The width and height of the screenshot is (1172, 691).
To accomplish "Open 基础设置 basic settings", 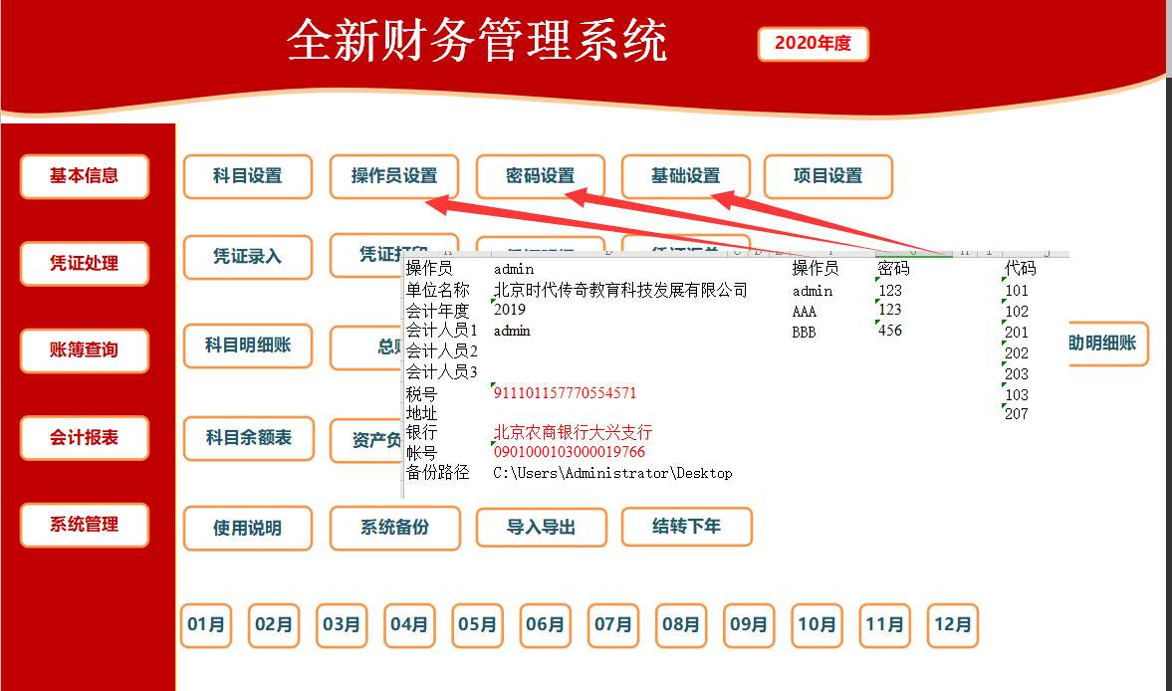I will (x=685, y=176).
